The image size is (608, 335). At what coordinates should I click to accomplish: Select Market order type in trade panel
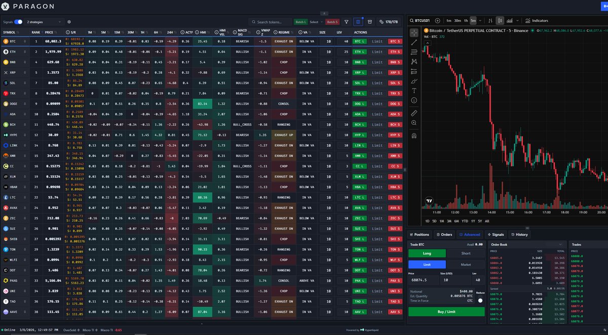(x=466, y=264)
